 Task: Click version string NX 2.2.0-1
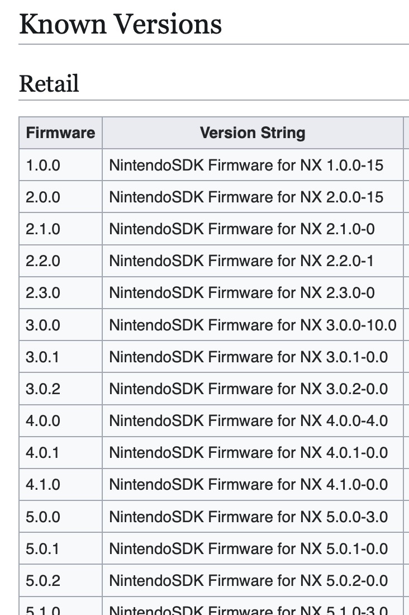coord(241,261)
